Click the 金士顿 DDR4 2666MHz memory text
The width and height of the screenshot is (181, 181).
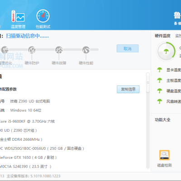tap(21, 139)
